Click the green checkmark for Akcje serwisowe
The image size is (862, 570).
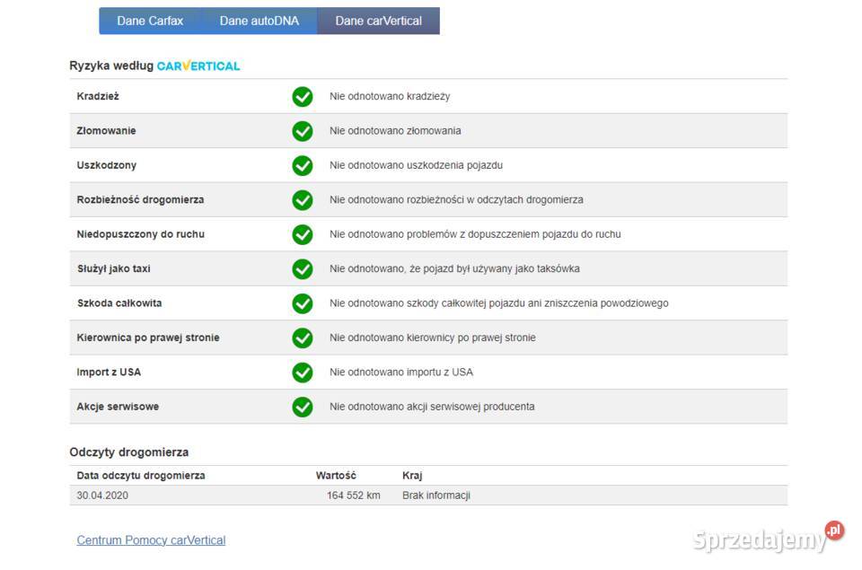303,407
